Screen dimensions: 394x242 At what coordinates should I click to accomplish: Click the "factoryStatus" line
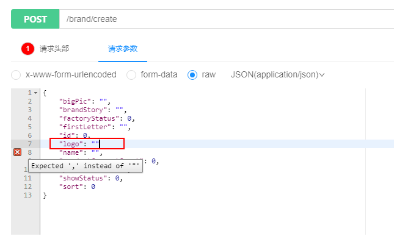(x=97, y=118)
